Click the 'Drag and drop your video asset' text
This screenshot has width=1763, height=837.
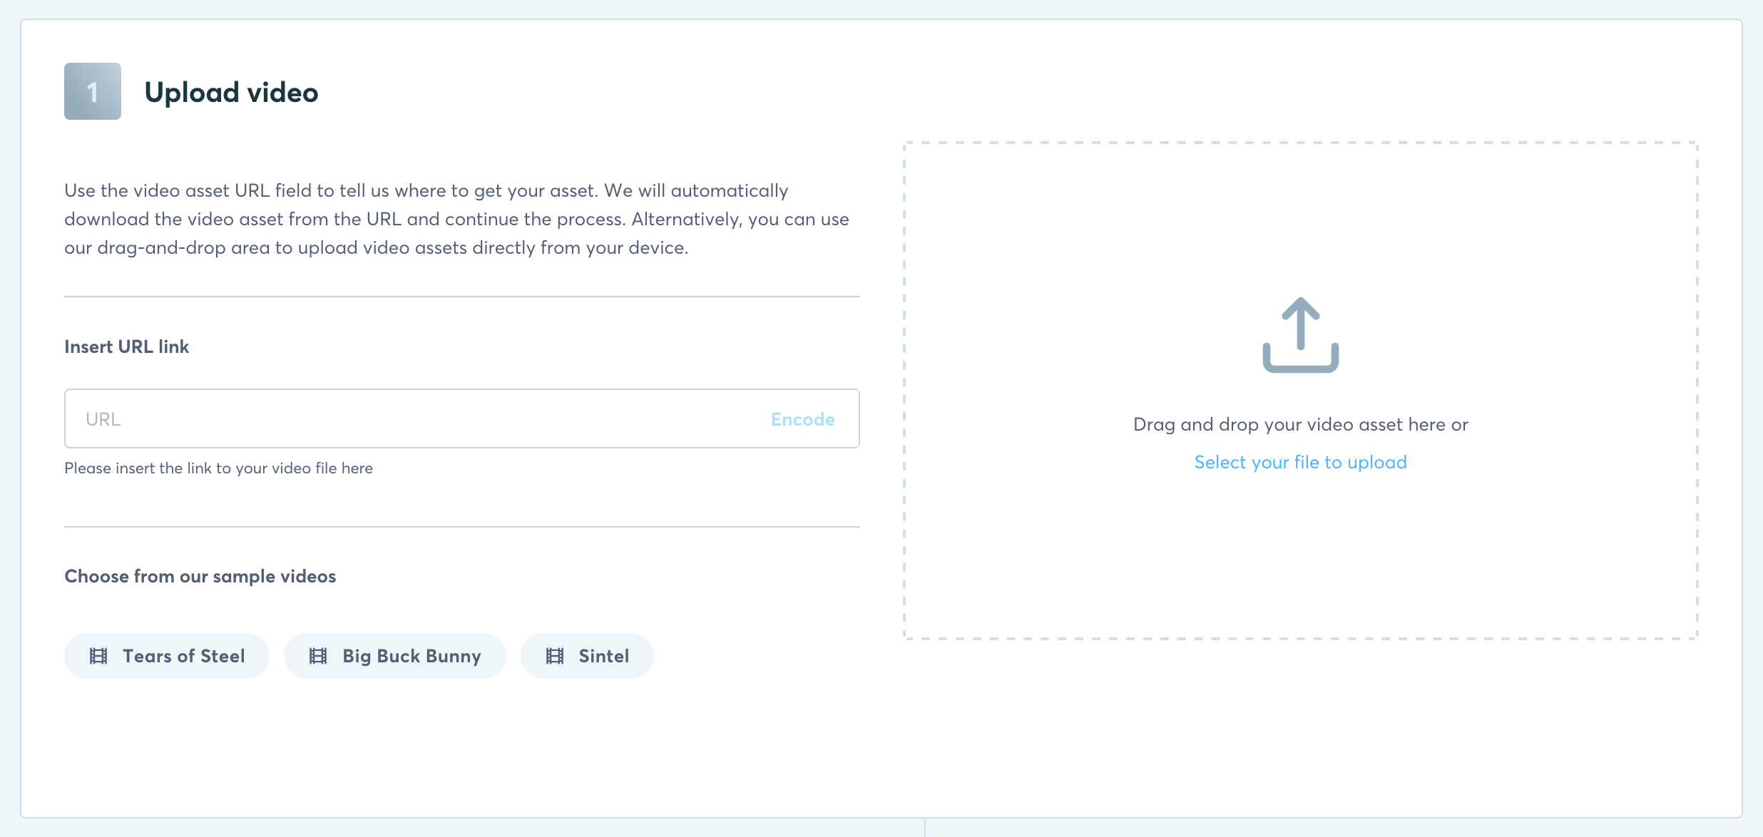[1300, 425]
